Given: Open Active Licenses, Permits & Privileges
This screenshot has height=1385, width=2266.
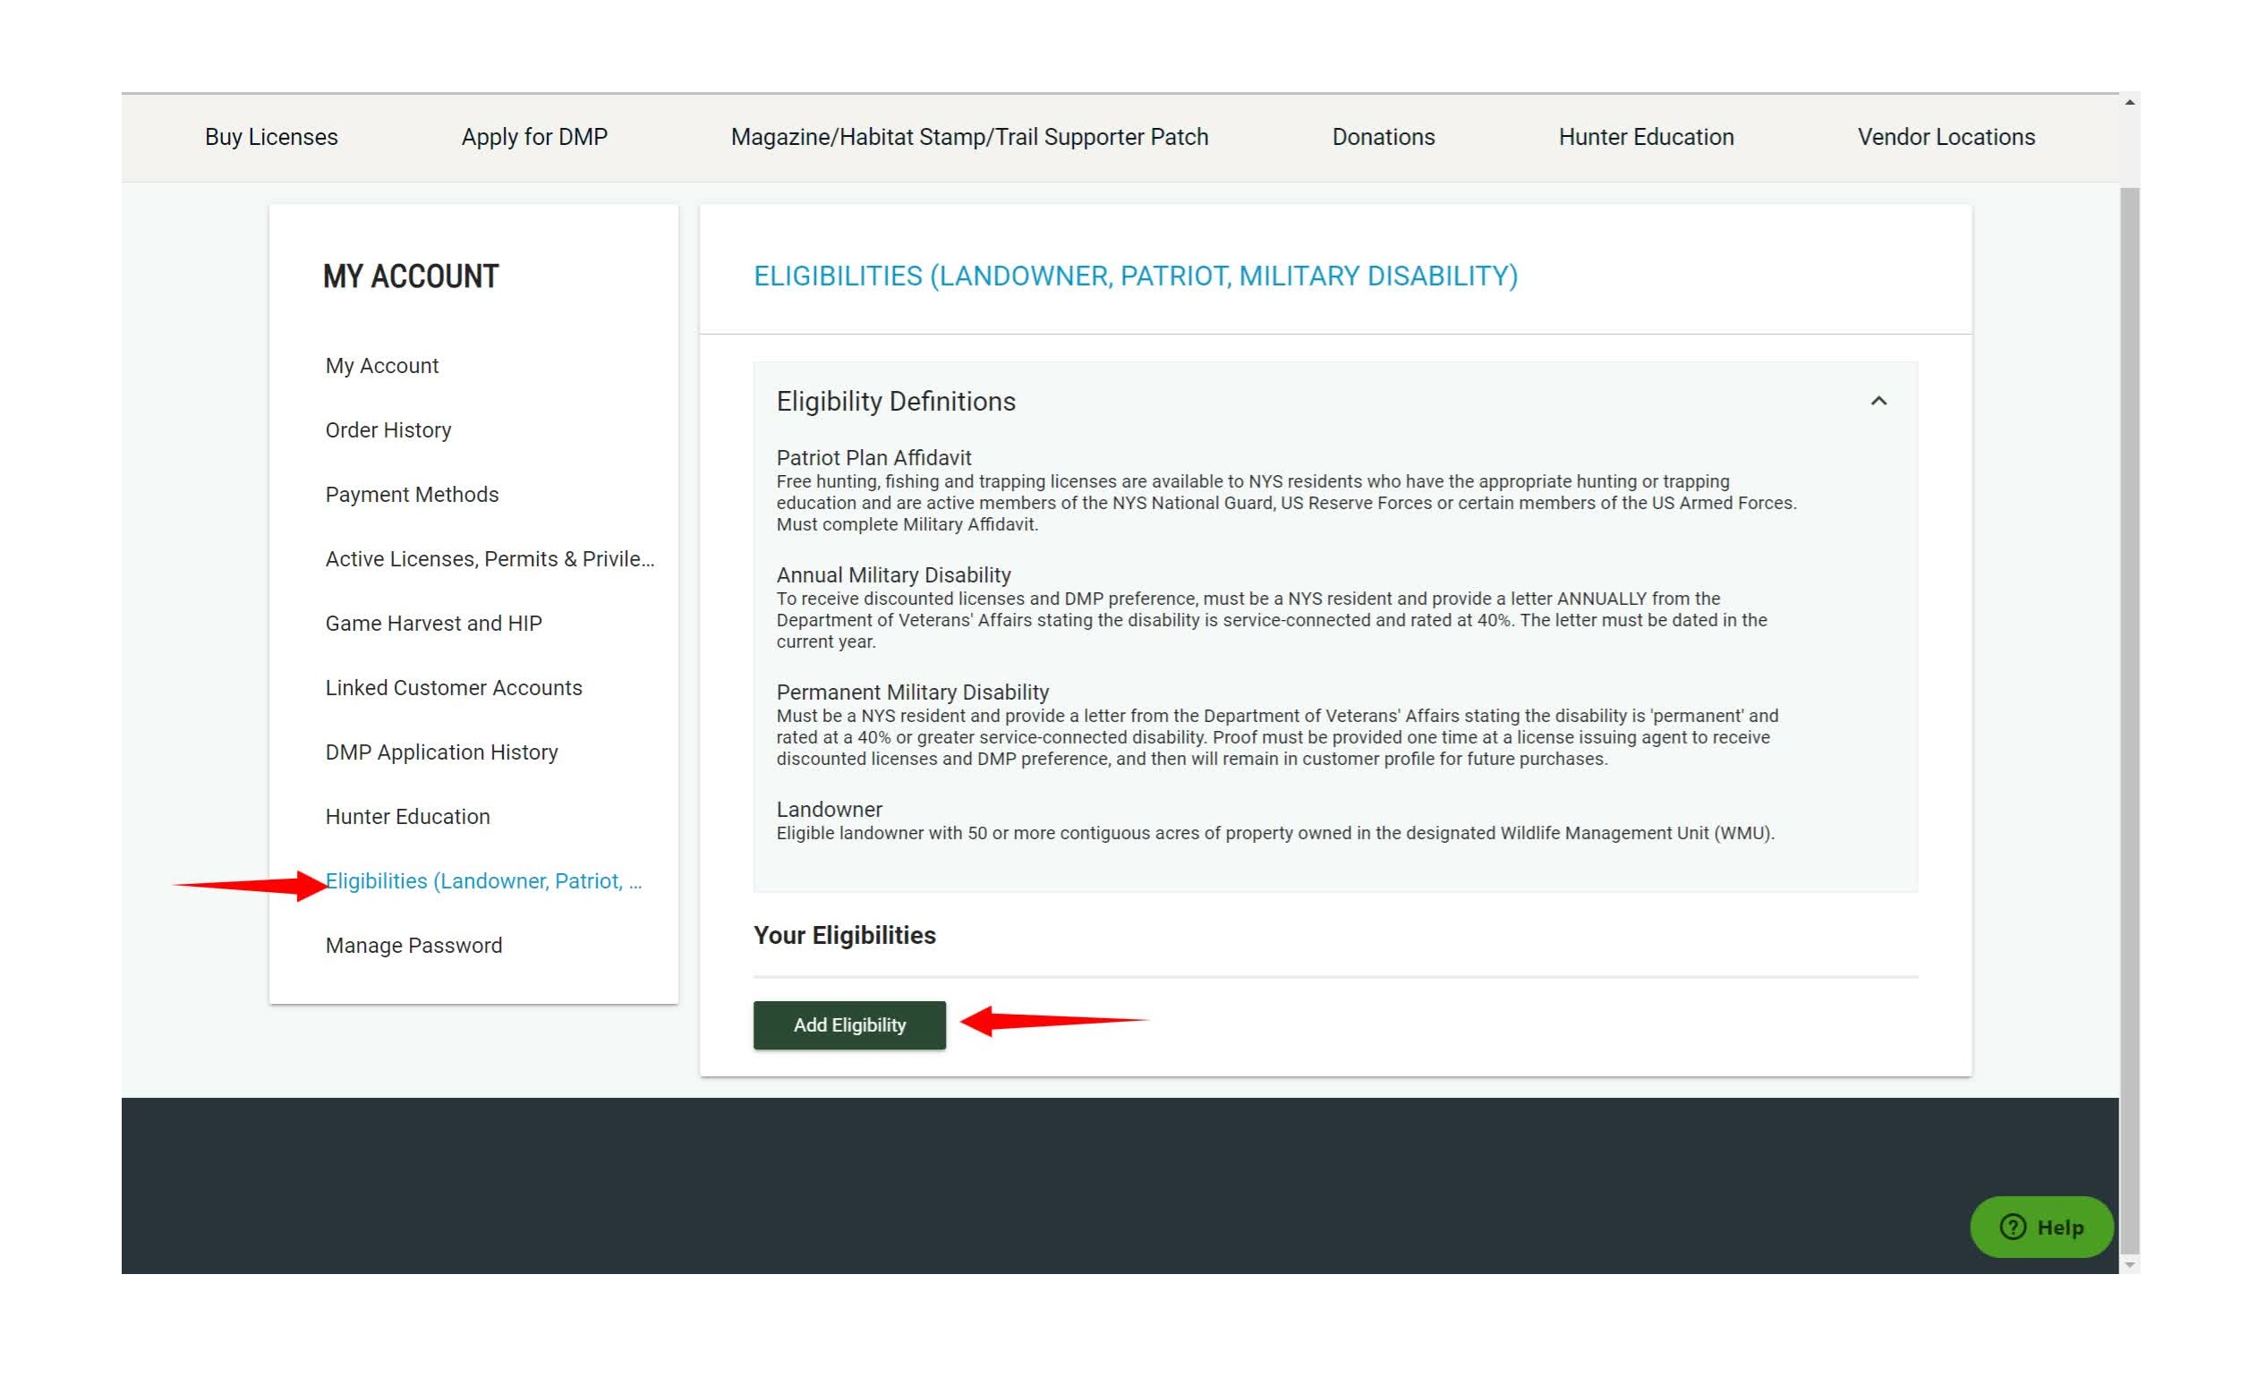Looking at the screenshot, I should coord(490,559).
